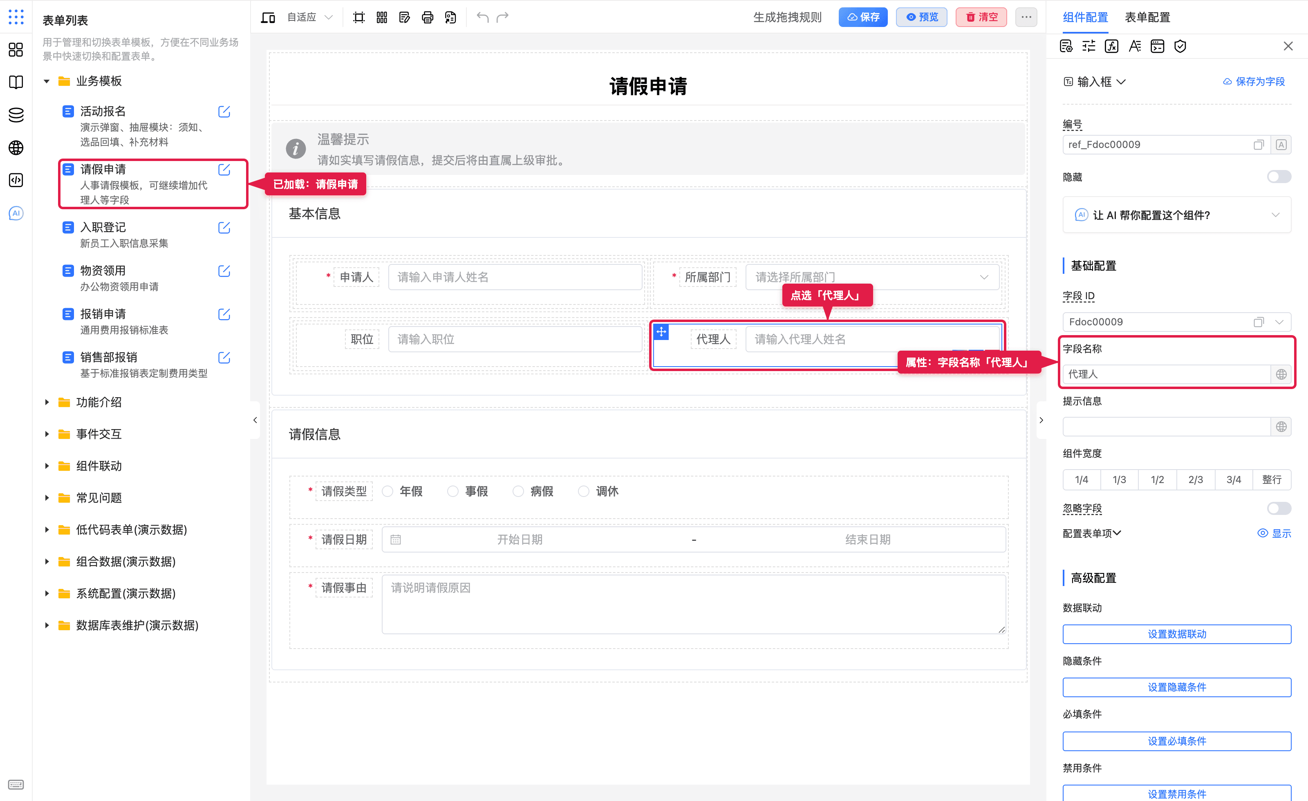The height and width of the screenshot is (801, 1308).
Task: Open the 销售部报销 form template
Action: [x=109, y=358]
